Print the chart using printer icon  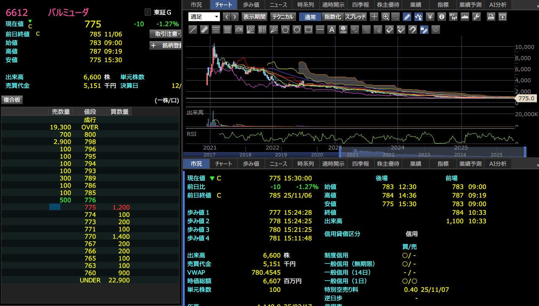[491, 17]
